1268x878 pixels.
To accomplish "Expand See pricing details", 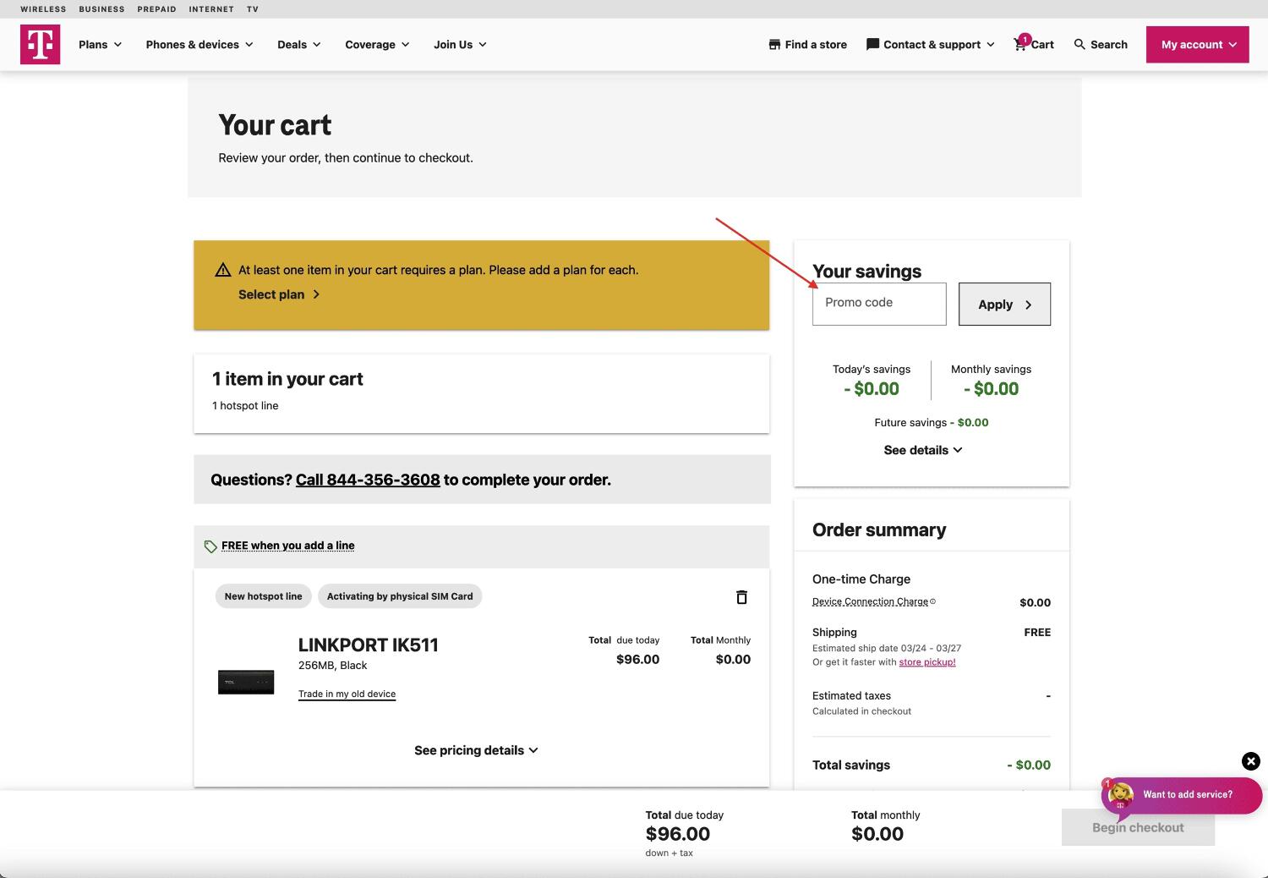I will 476,750.
